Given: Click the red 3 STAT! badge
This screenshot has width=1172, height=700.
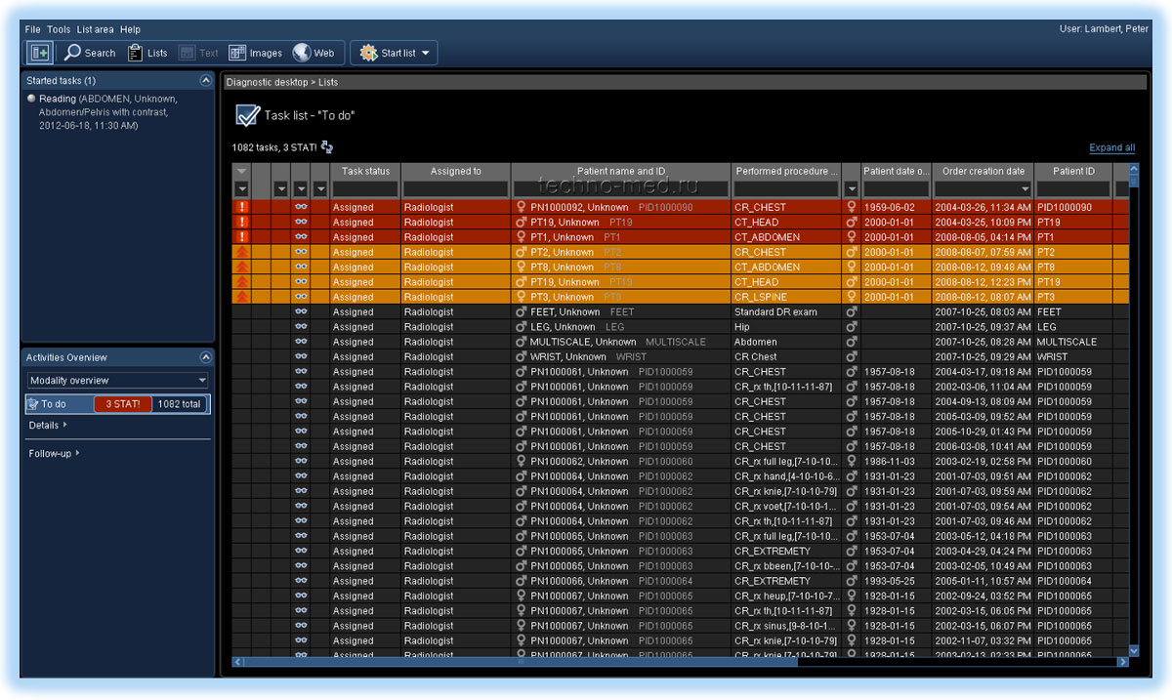Looking at the screenshot, I should (x=123, y=404).
